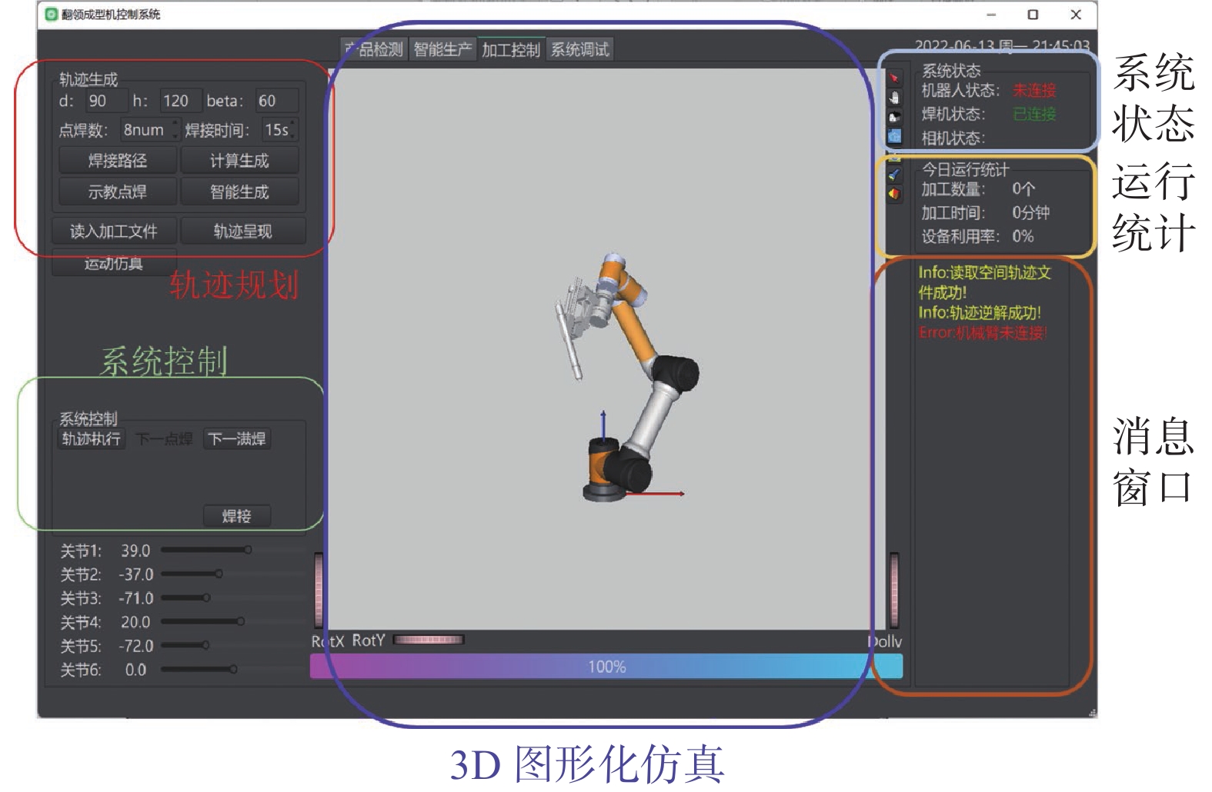Click the 关节6 slider handle
This screenshot has height=792, width=1212.
click(x=233, y=670)
